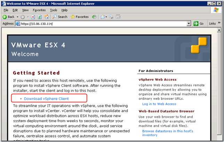
Task: Click the Mail envelope icon
Action: 103,17
